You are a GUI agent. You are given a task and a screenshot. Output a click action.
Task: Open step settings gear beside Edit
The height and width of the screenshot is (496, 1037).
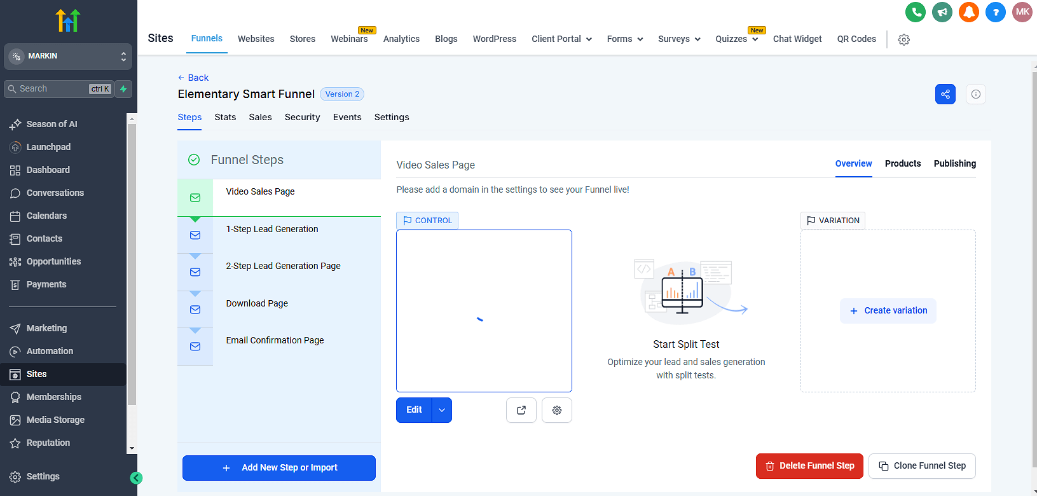(x=557, y=410)
